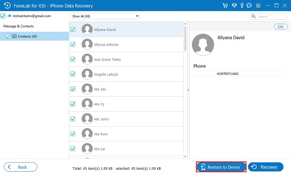Click the Contacts book icon in sidebar
The image size is (291, 175).
point(14,36)
